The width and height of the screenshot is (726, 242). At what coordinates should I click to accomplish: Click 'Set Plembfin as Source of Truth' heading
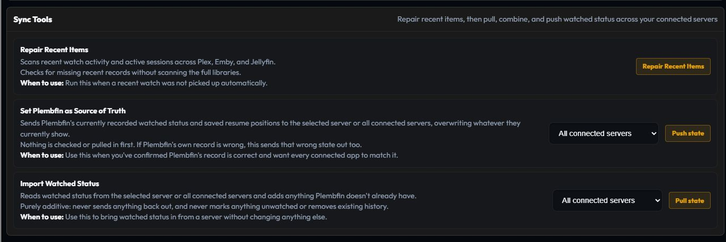[x=73, y=111]
